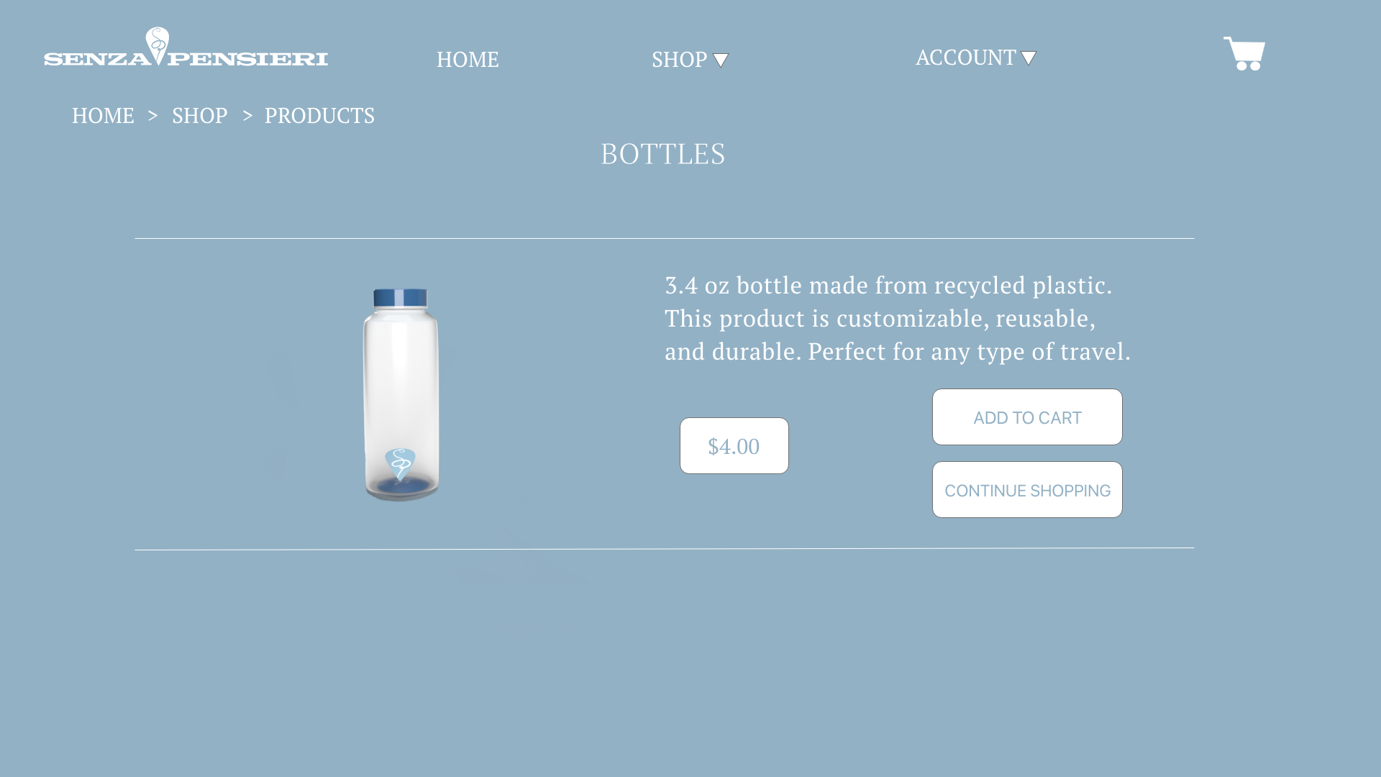Open the SHOP navigation menu
The image size is (1381, 777).
click(x=680, y=59)
